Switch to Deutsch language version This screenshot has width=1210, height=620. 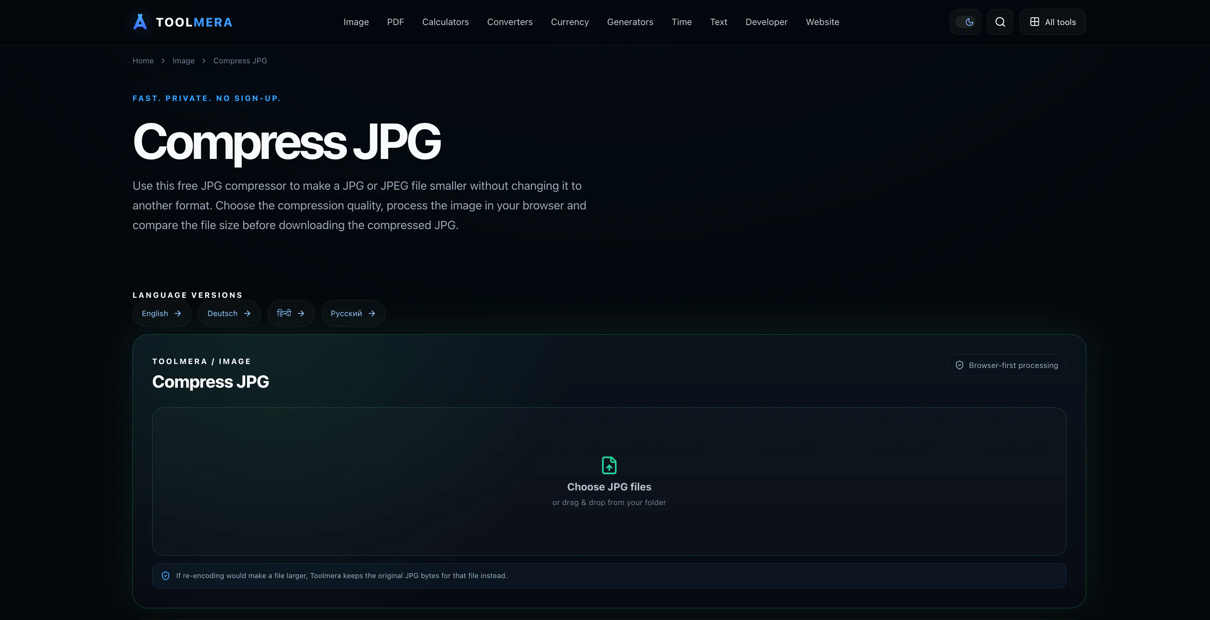[x=229, y=313]
